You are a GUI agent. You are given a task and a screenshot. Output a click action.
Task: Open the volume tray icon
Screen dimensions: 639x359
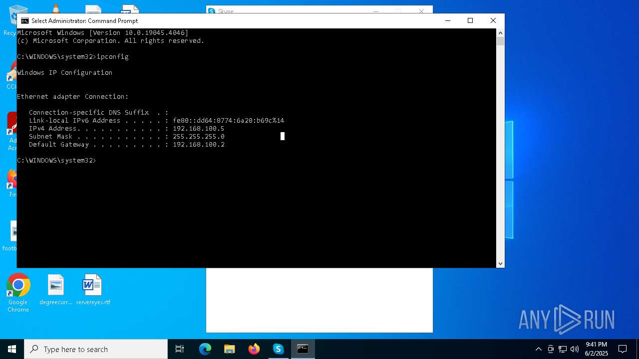[x=574, y=349]
